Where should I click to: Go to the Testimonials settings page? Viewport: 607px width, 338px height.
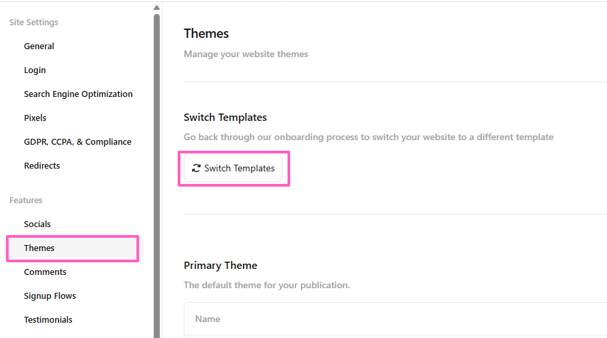click(48, 320)
